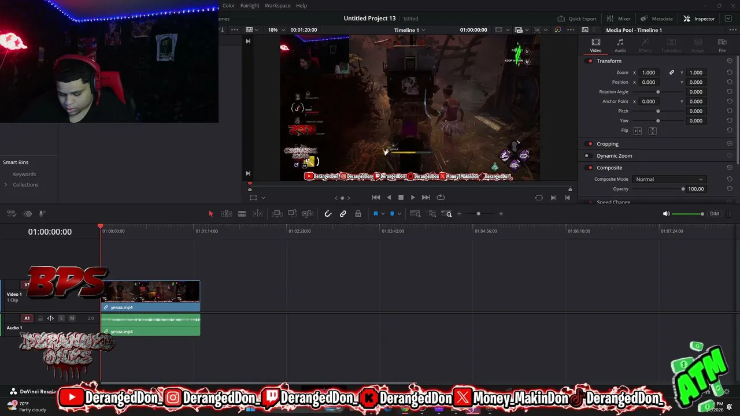
Task: Click the Replace Clip toolbar icon
Action: [x=308, y=214]
